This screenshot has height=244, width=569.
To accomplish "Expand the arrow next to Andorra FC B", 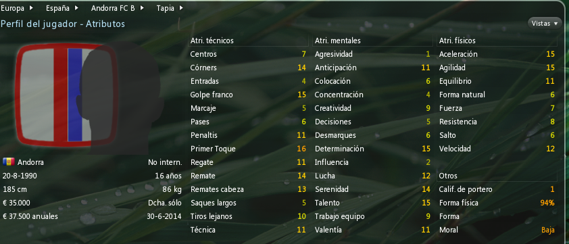I will (142, 8).
